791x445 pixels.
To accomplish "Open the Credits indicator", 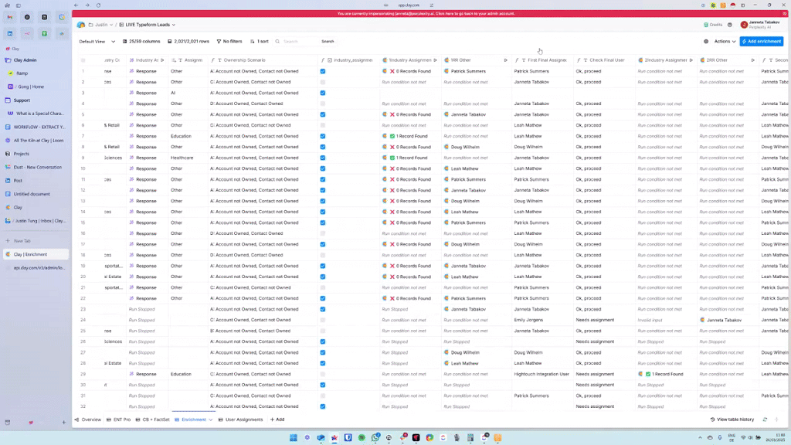I will tap(713, 25).
